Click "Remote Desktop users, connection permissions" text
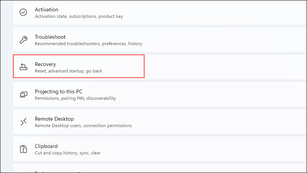307x173 pixels. pyautogui.click(x=83, y=126)
